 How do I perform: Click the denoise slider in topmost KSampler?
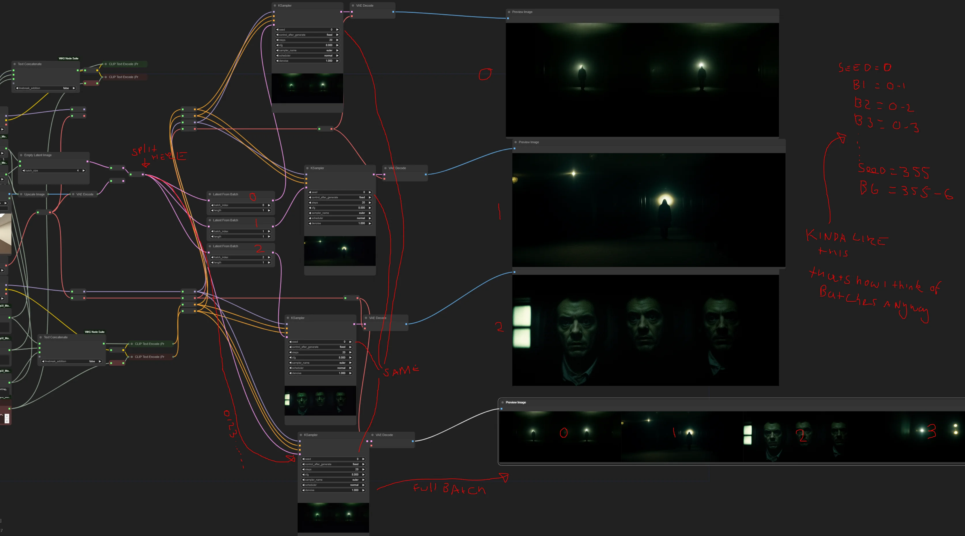coord(307,61)
